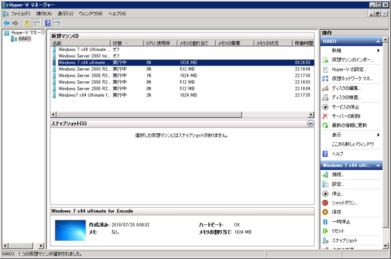Screen dimensions: 391x259
Task: Click ここから新しいウィンドウ action link
Action: coord(353,144)
